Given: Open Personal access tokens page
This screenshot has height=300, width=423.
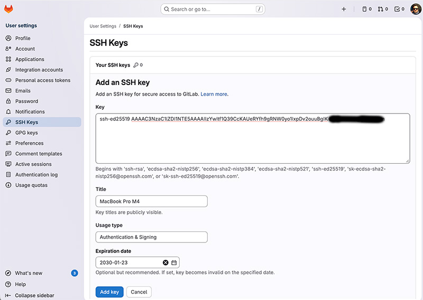Looking at the screenshot, I should coord(42,80).
